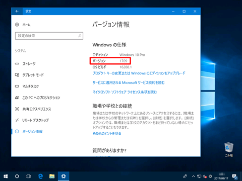
Task: Launch Microsoft Edge from taskbar
Action: (40, 176)
